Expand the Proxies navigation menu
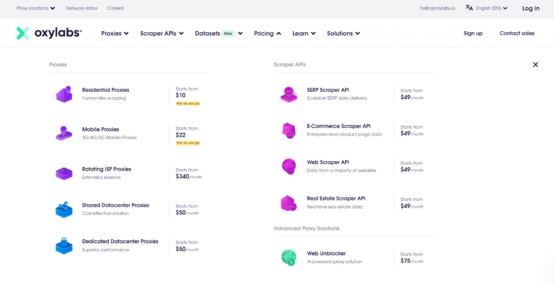The height and width of the screenshot is (284, 554). pyautogui.click(x=115, y=33)
